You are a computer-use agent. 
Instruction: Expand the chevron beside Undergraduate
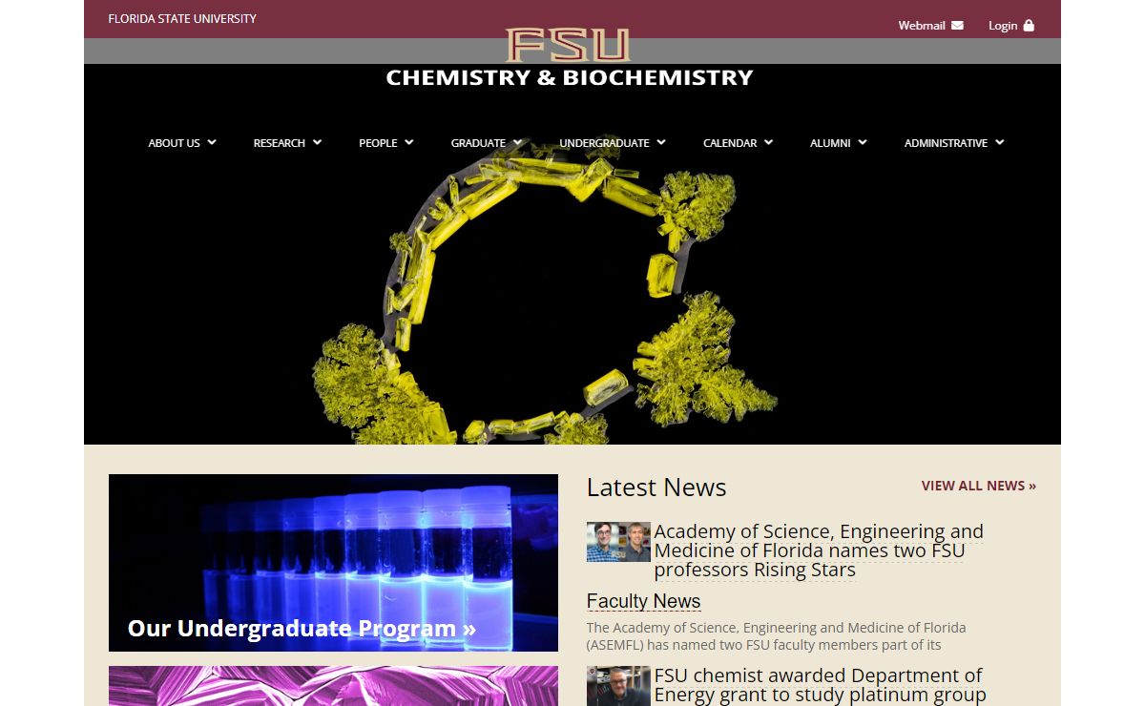(661, 142)
